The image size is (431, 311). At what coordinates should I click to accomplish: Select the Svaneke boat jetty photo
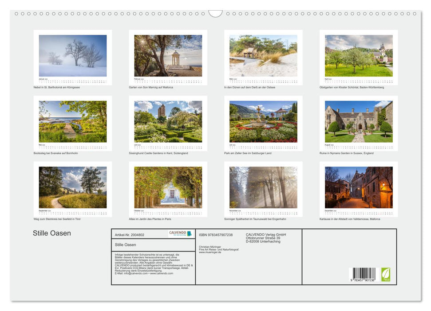[72, 121]
